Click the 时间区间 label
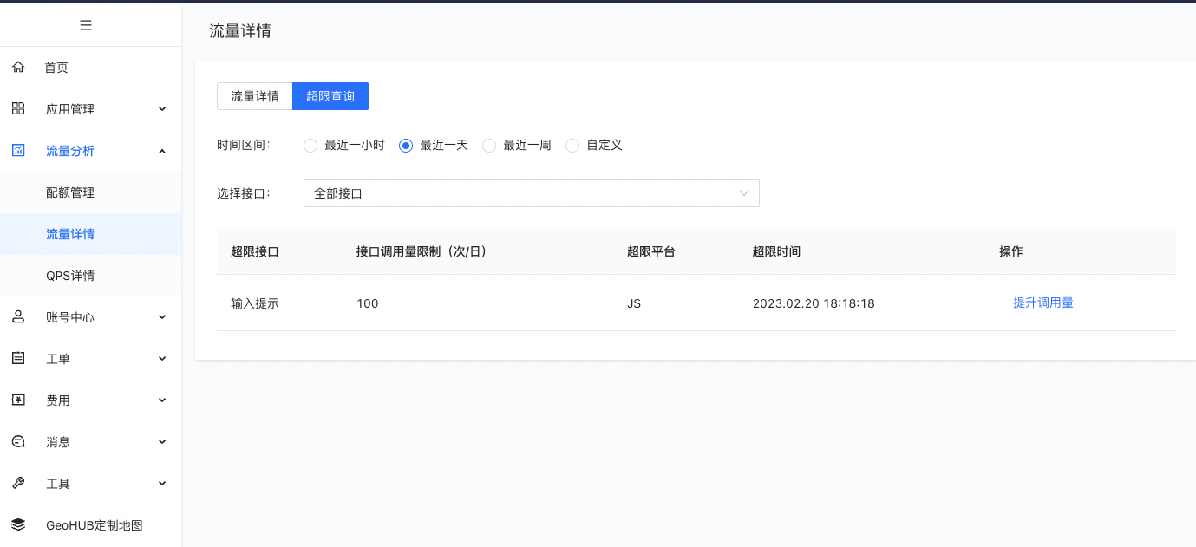 tap(244, 145)
